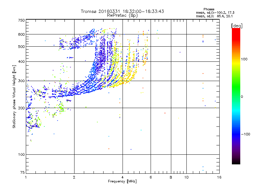
Task: Click the '0' colorbar tick label
Action: tap(242, 97)
